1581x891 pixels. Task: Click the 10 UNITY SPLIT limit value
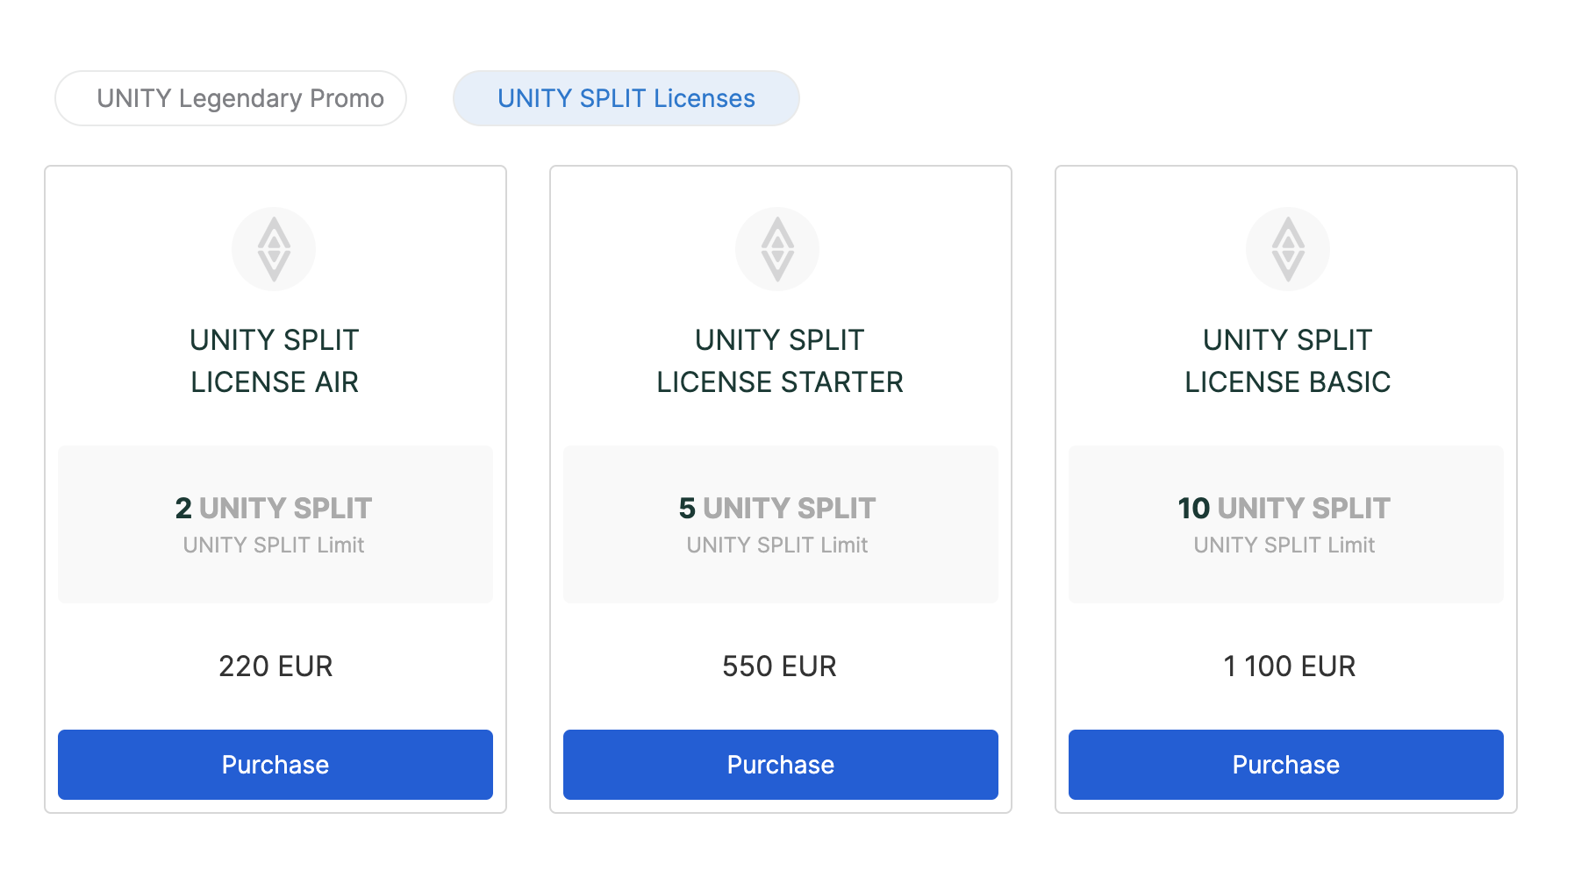(x=1284, y=509)
